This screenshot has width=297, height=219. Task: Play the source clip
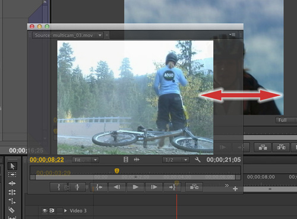(135, 187)
